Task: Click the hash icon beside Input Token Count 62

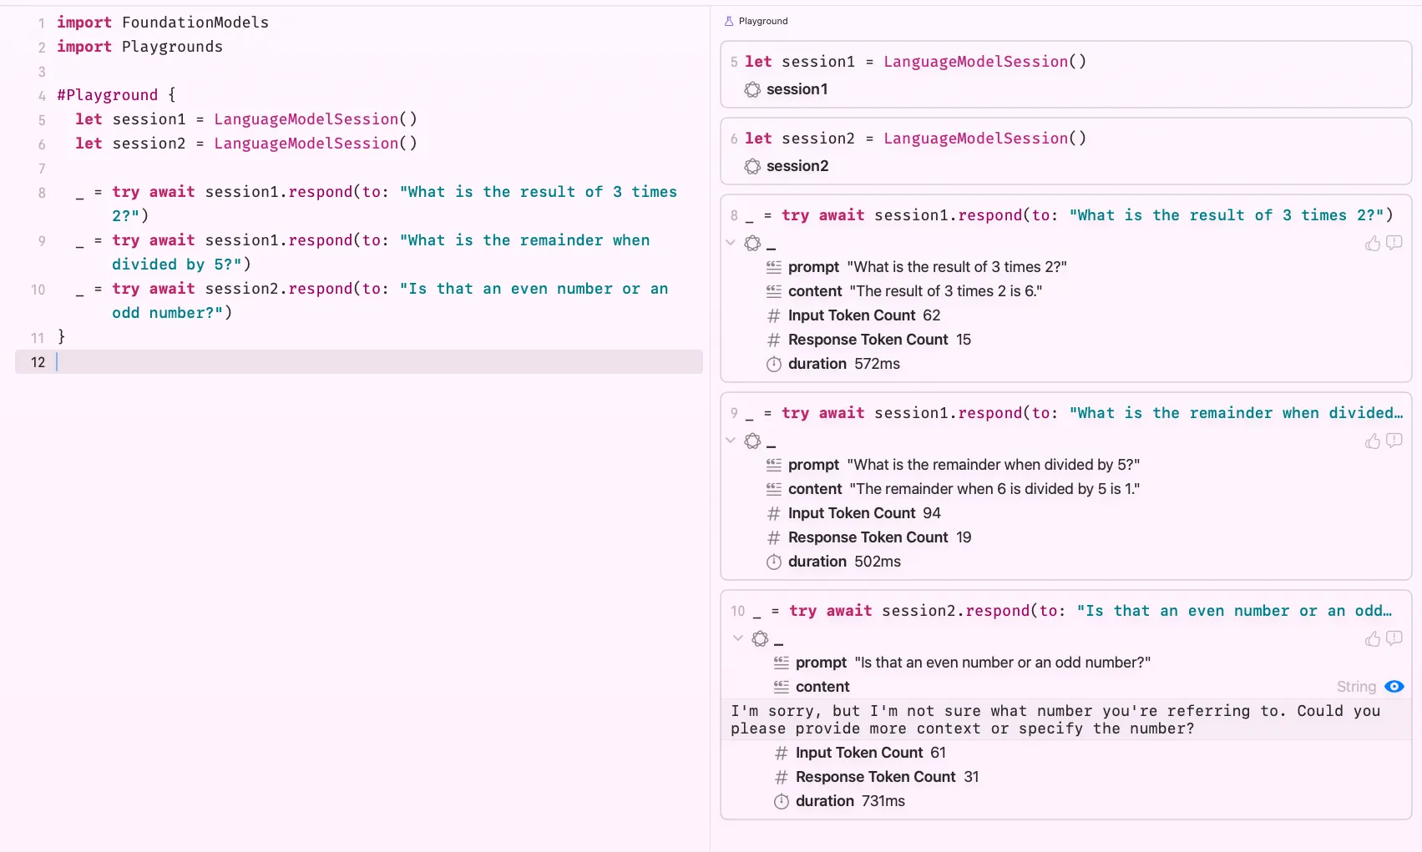Action: tap(774, 315)
